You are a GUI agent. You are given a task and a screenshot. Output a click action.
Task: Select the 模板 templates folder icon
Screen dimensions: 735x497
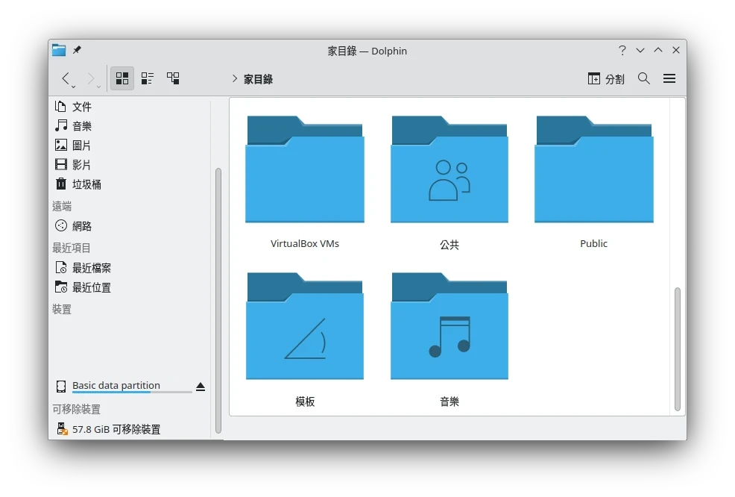(x=305, y=325)
